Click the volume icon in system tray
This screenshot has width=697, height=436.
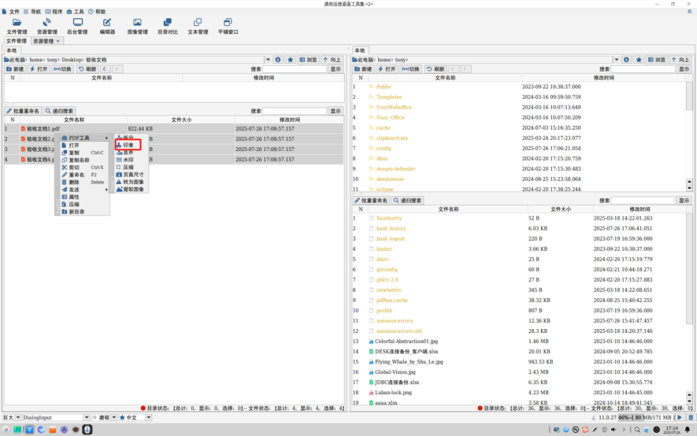coord(614,430)
